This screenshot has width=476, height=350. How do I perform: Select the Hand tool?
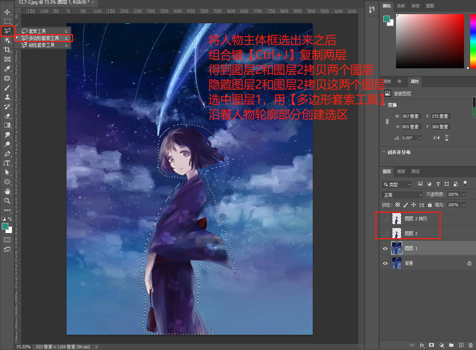click(7, 191)
